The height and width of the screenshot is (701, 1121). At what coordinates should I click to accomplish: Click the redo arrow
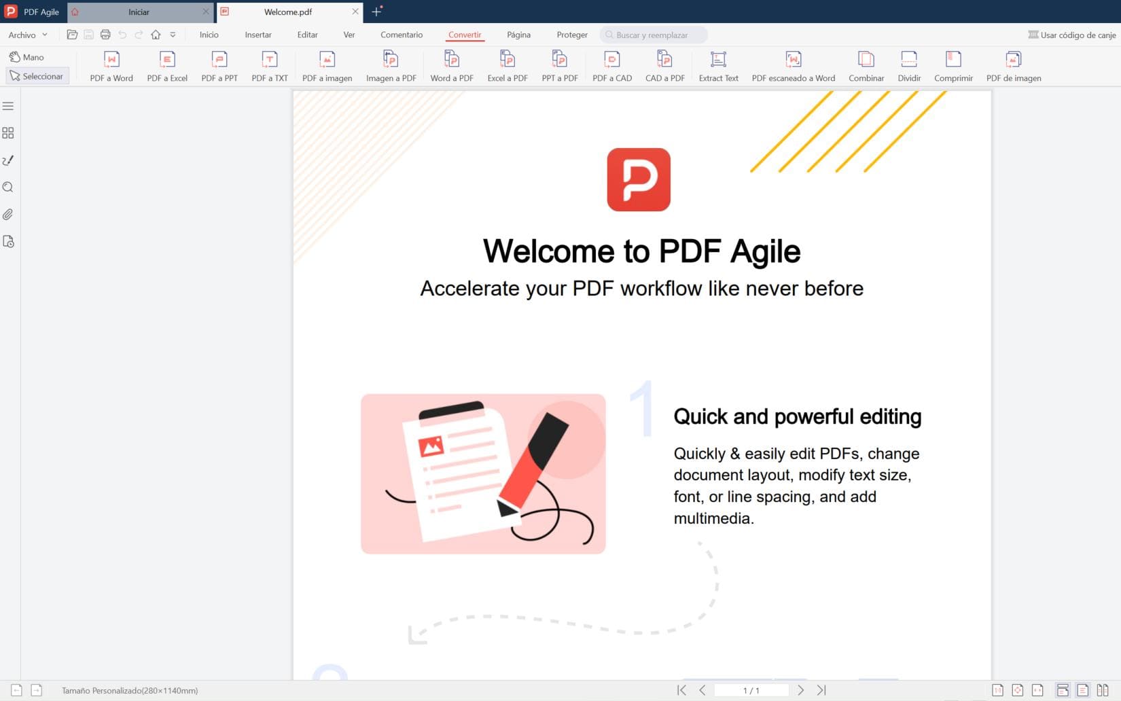pyautogui.click(x=139, y=35)
